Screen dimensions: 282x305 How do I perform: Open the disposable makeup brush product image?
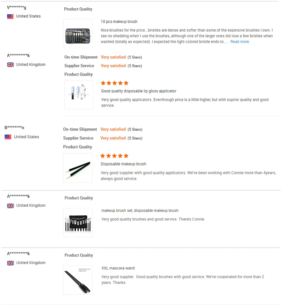78,168
